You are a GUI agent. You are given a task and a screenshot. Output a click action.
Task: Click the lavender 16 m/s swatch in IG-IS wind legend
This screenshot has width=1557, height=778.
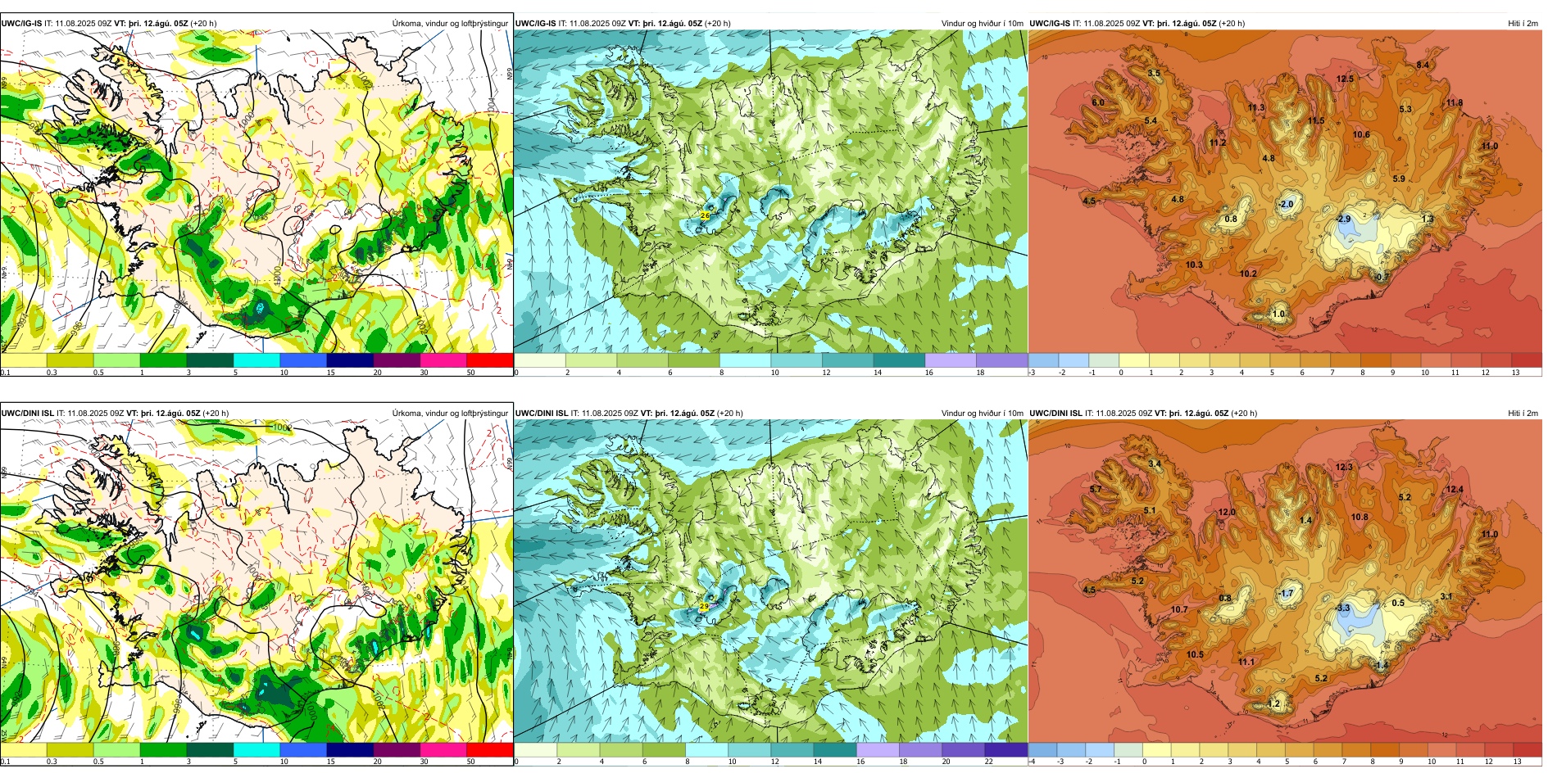[951, 360]
